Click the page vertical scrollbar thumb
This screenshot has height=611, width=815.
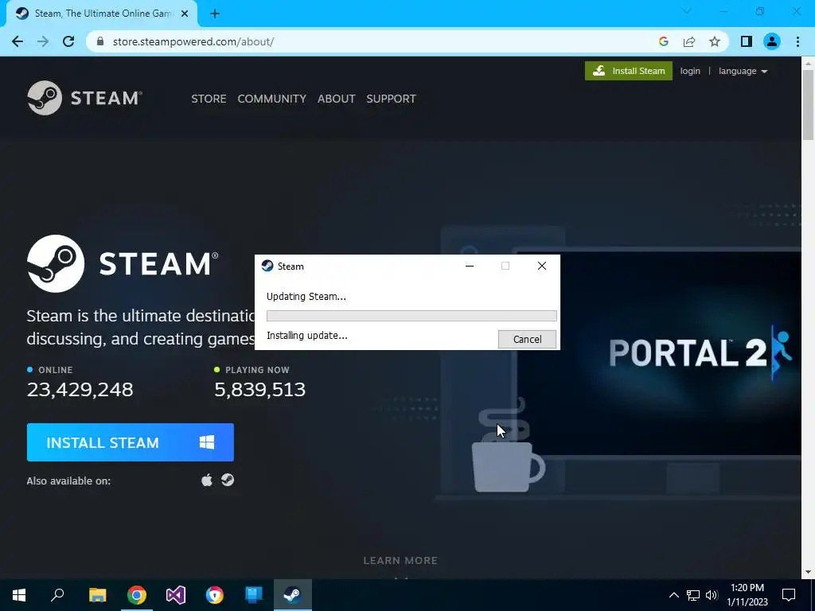pos(809,104)
